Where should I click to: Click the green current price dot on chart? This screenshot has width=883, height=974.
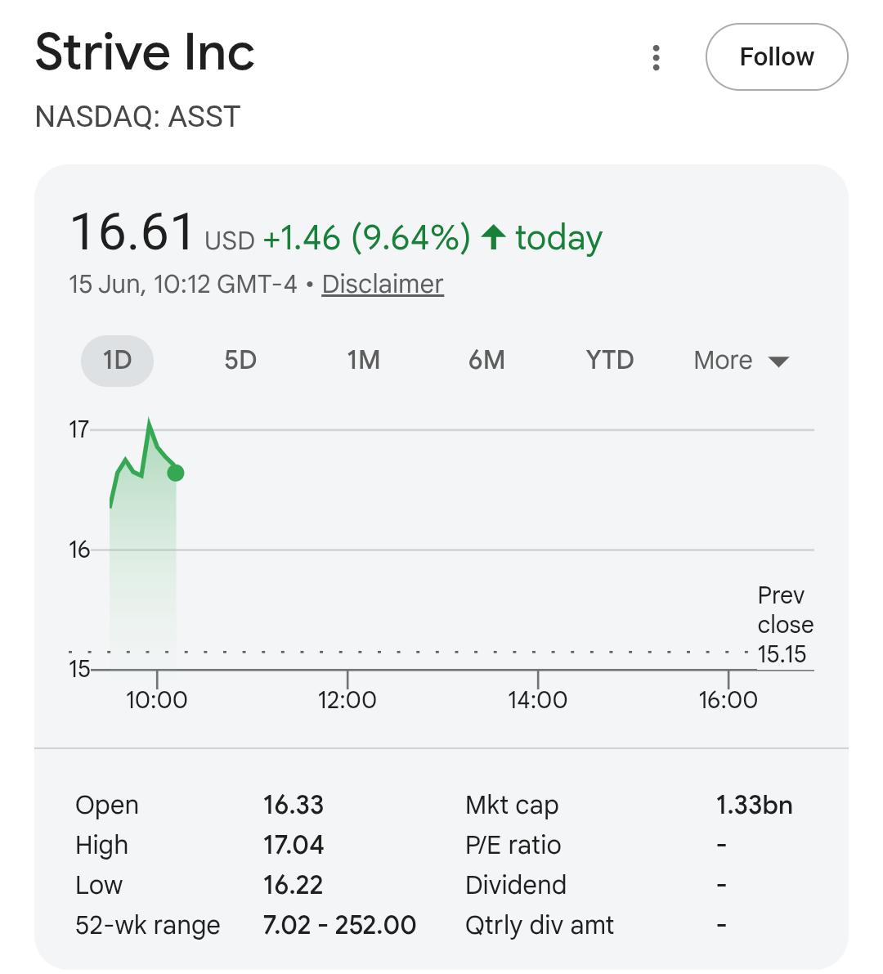(x=176, y=473)
